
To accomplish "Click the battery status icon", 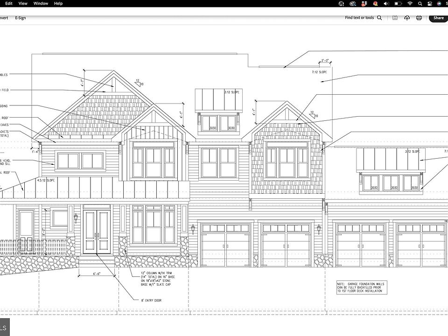I will 398,3.
